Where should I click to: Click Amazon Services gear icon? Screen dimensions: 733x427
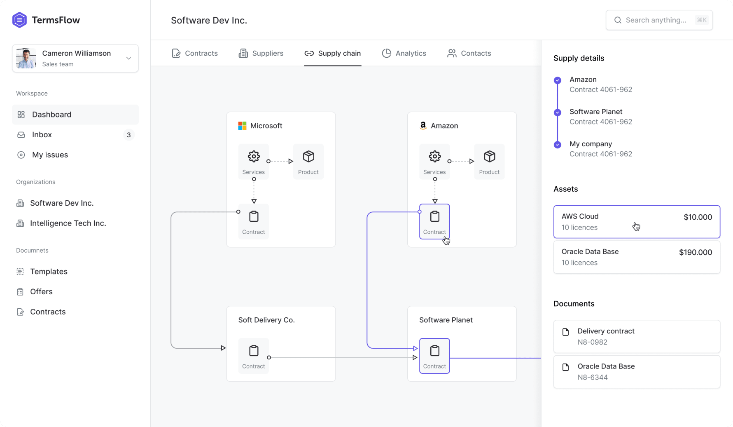click(x=434, y=157)
